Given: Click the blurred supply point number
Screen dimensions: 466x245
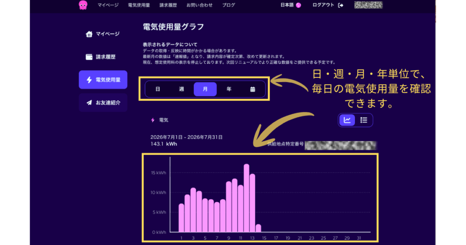Looking at the screenshot, I should (x=340, y=145).
